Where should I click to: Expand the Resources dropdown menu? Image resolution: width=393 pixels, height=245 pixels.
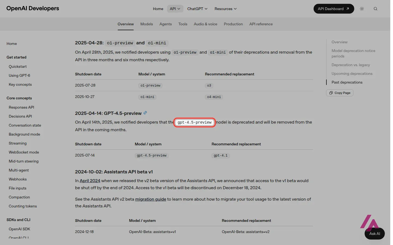click(225, 9)
